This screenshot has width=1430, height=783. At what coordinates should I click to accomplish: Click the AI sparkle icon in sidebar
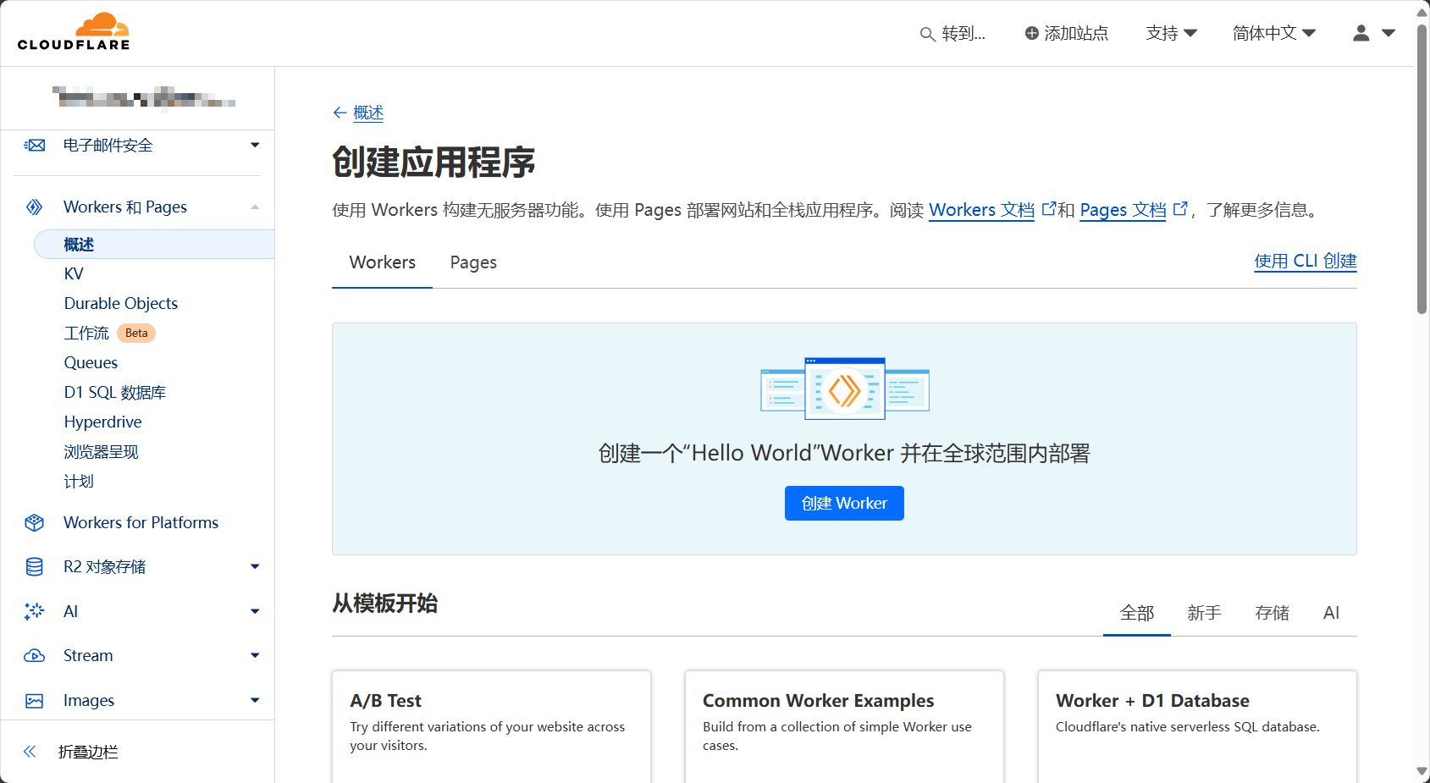click(x=35, y=612)
